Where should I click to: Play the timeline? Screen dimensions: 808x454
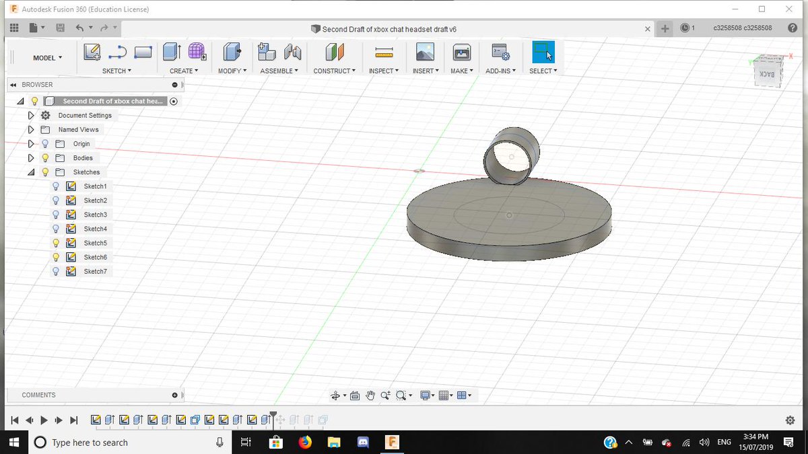[x=44, y=420]
